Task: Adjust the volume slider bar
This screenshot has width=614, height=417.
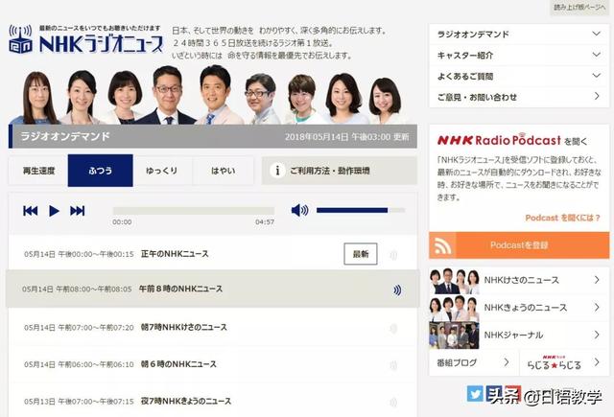Action: pos(361,211)
